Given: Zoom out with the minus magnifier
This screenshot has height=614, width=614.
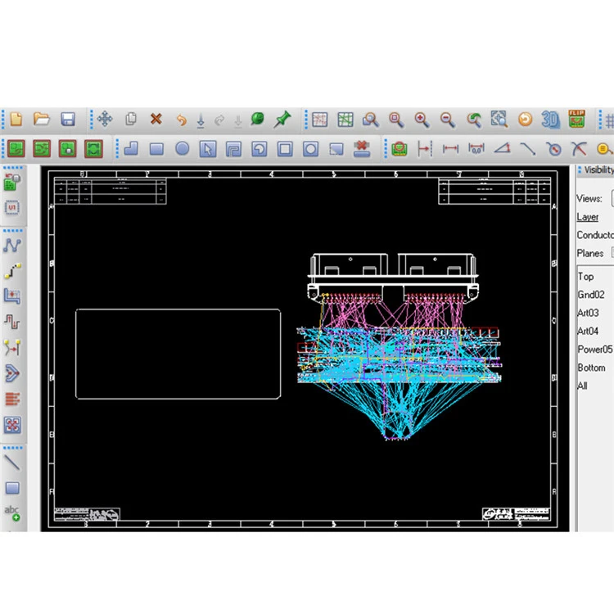Looking at the screenshot, I should 448,120.
